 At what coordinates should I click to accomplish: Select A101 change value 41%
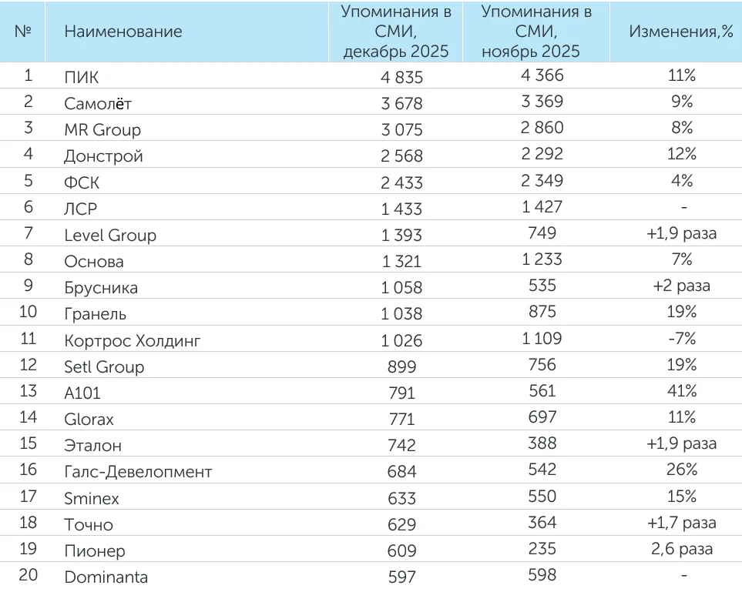(681, 391)
